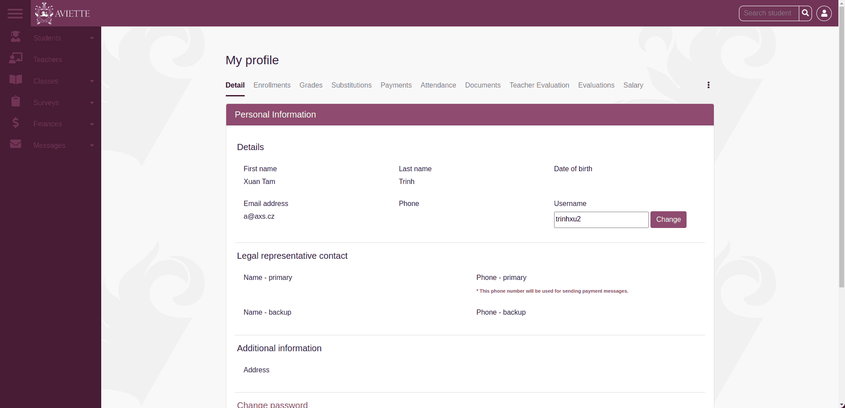
Task: Click the Teachers sidebar icon
Action: 15,58
